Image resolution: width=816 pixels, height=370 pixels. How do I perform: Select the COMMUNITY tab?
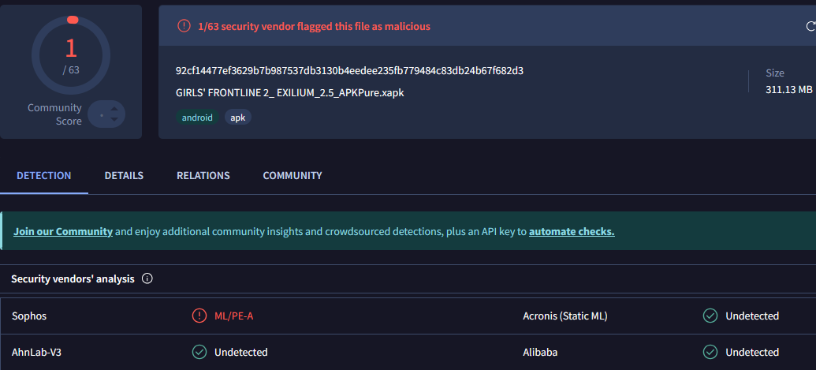tap(292, 176)
